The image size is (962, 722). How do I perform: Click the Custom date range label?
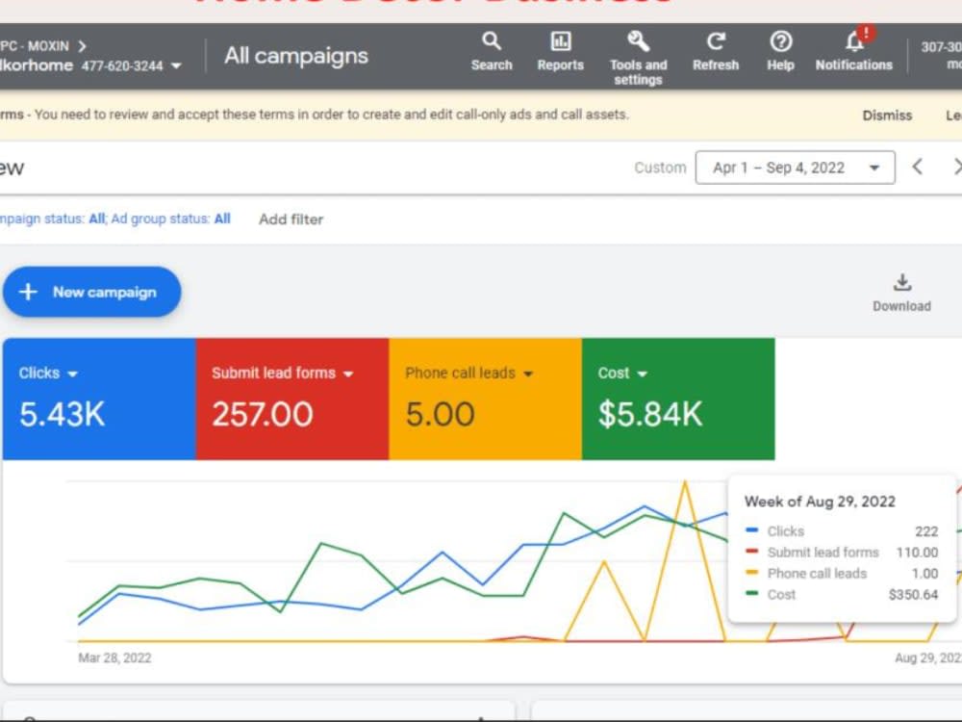point(660,168)
